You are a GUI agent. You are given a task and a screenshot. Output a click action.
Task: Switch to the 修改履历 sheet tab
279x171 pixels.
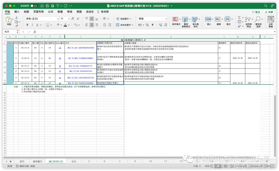pyautogui.click(x=37, y=161)
